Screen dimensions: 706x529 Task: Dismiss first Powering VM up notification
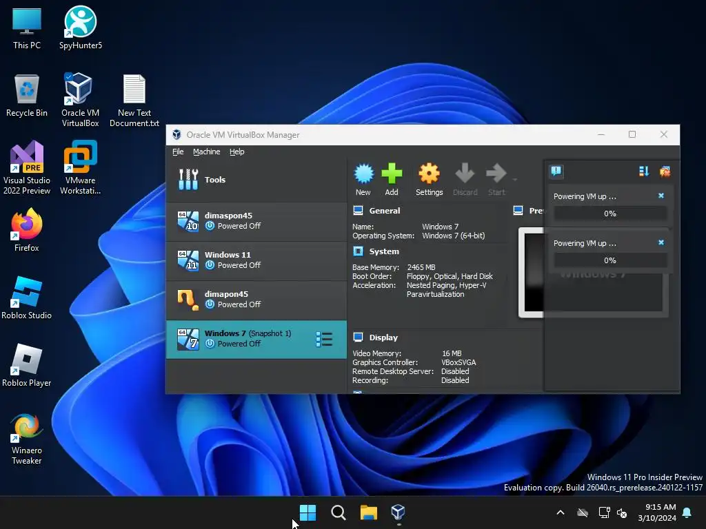click(x=661, y=196)
